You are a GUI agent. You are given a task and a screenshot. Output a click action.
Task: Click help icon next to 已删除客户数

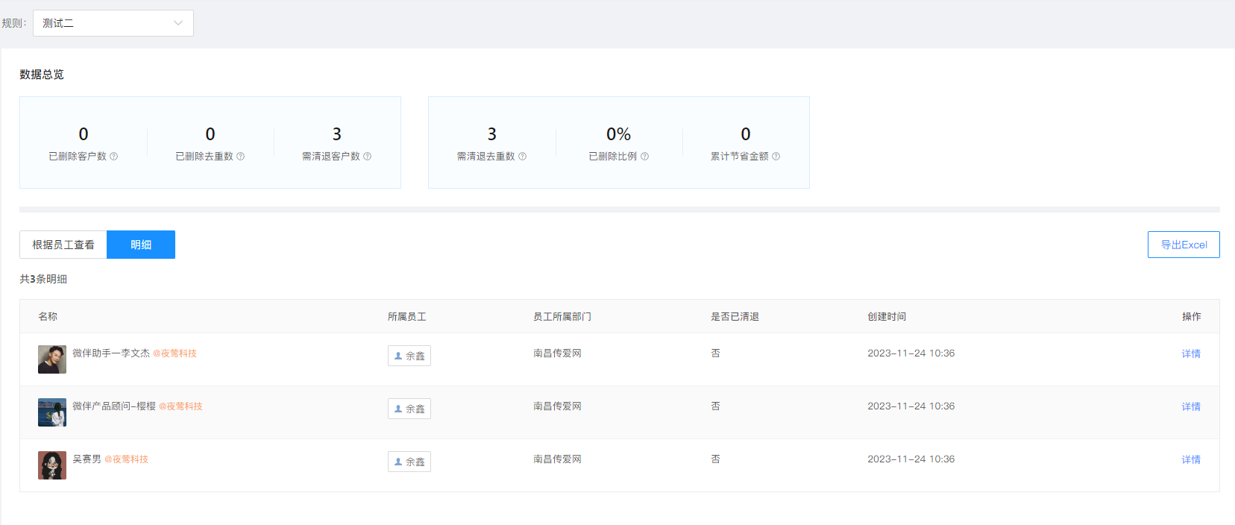114,157
